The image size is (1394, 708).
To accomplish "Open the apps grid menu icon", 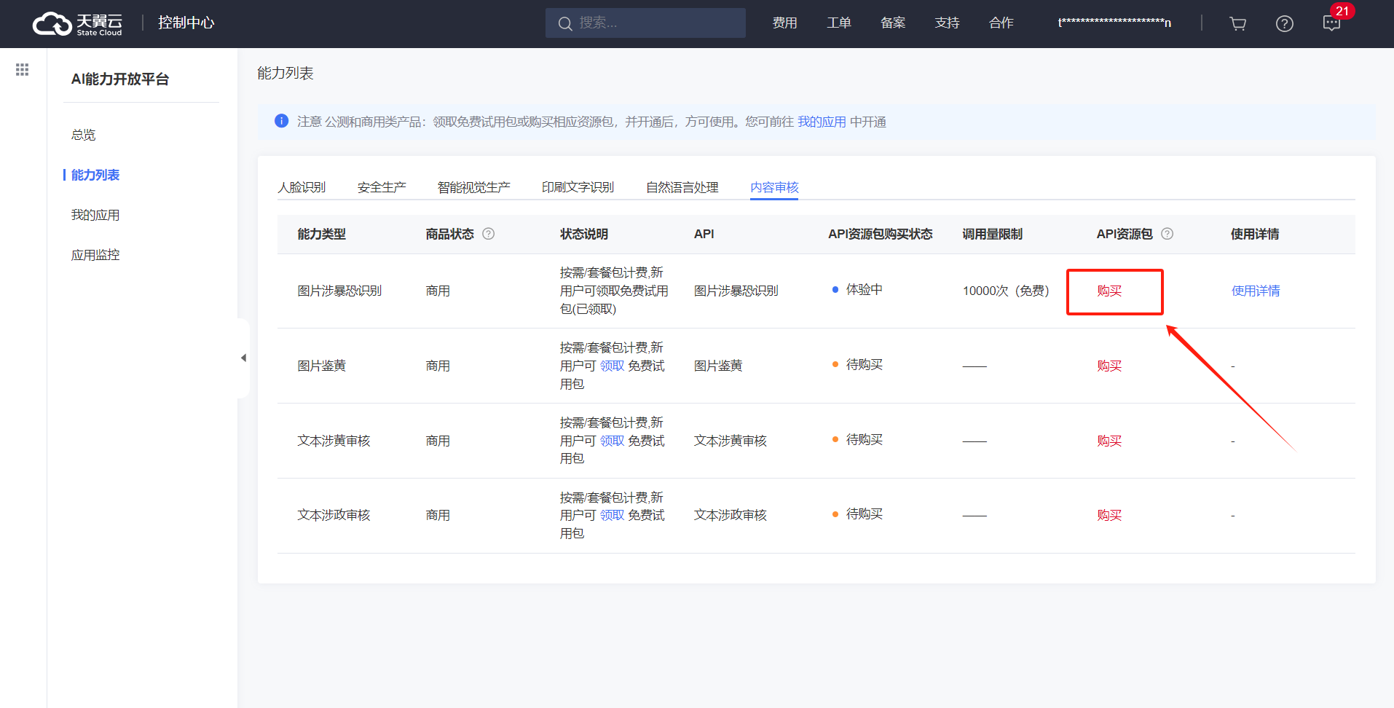I will (x=23, y=69).
